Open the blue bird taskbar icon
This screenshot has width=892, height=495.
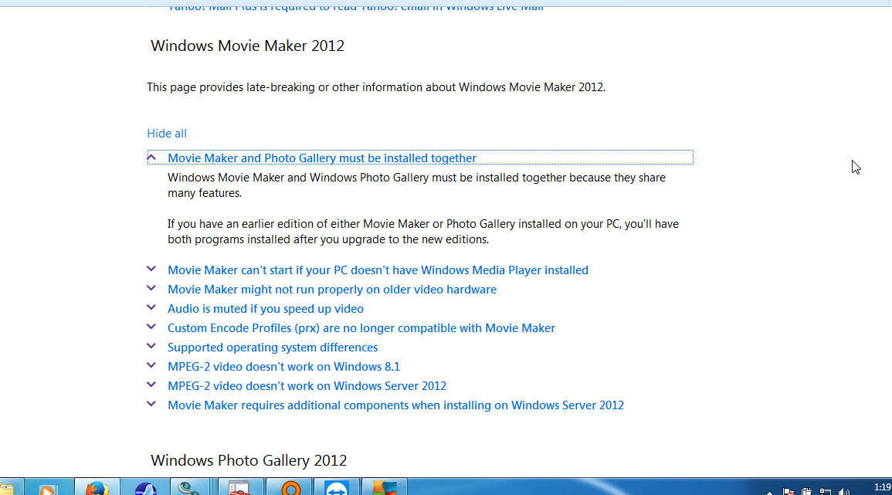(x=146, y=488)
